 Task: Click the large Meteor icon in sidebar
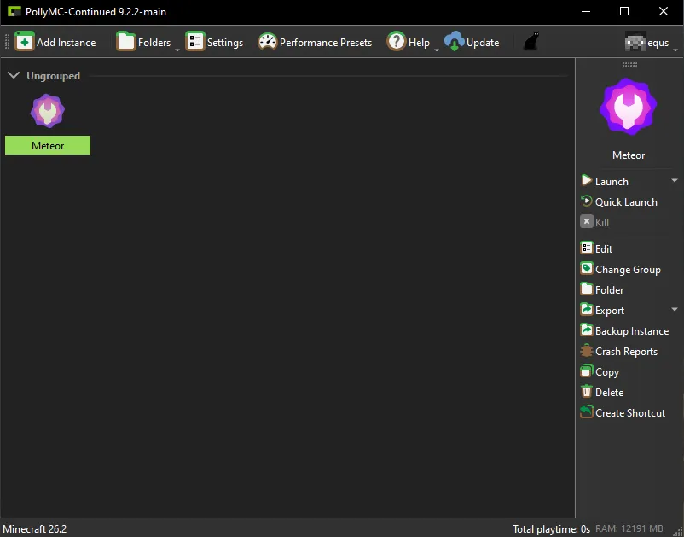point(629,107)
